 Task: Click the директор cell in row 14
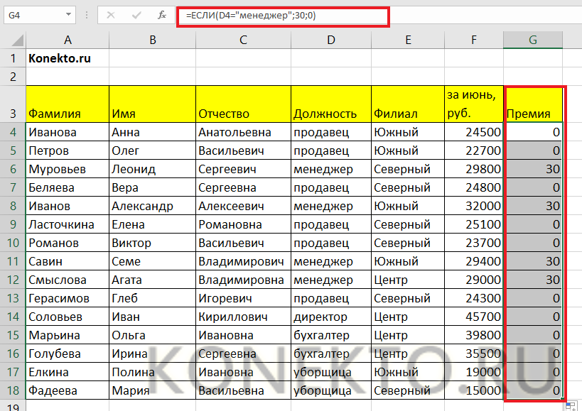tap(330, 317)
